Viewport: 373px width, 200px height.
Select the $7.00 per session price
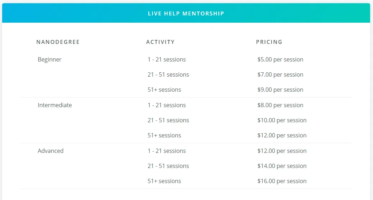point(280,74)
